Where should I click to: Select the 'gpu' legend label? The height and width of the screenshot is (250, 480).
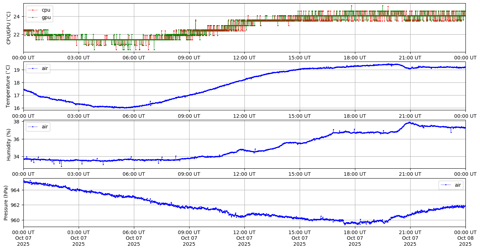[46, 17]
